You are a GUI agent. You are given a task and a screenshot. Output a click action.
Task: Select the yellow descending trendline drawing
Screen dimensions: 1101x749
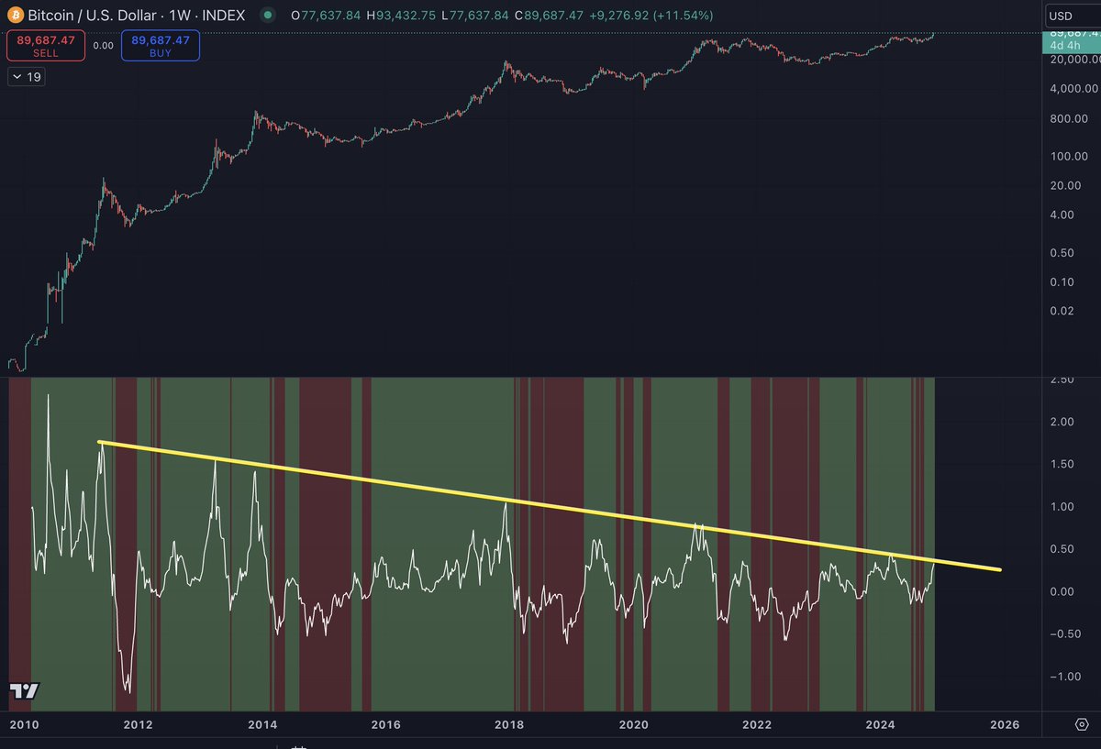pyautogui.click(x=550, y=506)
